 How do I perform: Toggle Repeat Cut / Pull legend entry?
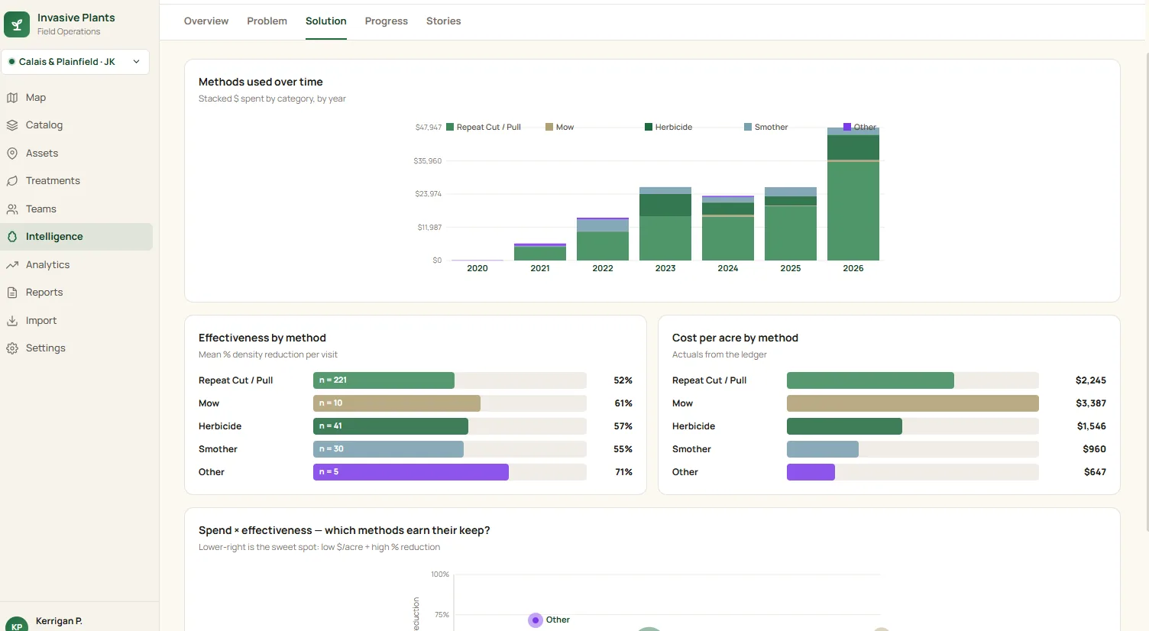484,128
